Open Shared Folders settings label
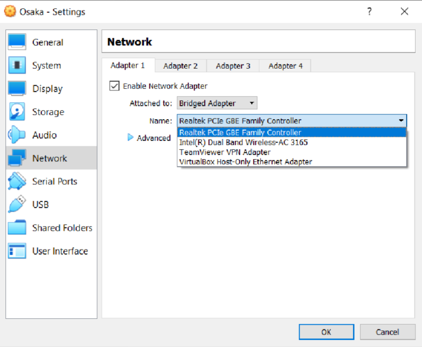 62,228
